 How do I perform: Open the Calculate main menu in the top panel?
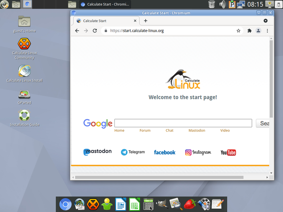(4, 4)
